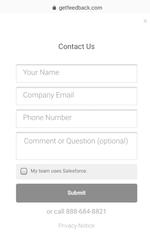Click empty space inside the comment box

pos(77,153)
